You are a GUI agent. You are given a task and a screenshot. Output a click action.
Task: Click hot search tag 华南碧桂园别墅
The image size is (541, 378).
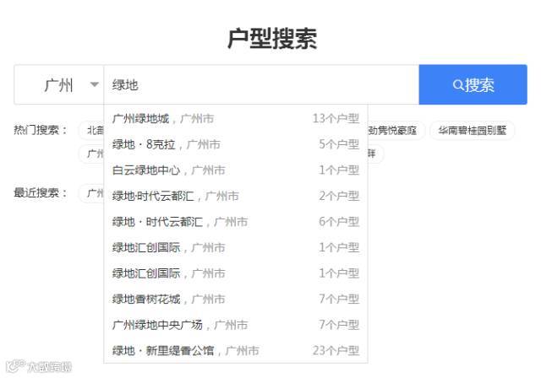coord(473,131)
